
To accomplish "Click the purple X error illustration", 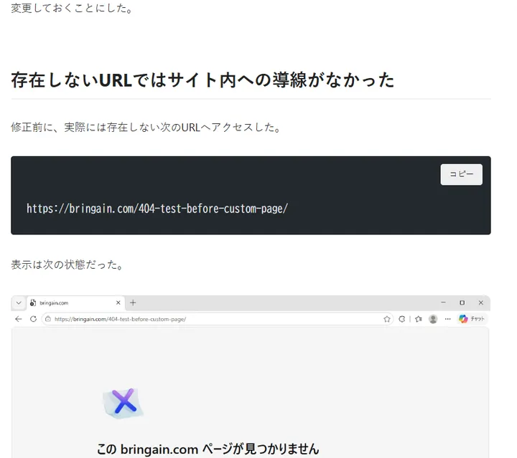I will click(x=124, y=402).
